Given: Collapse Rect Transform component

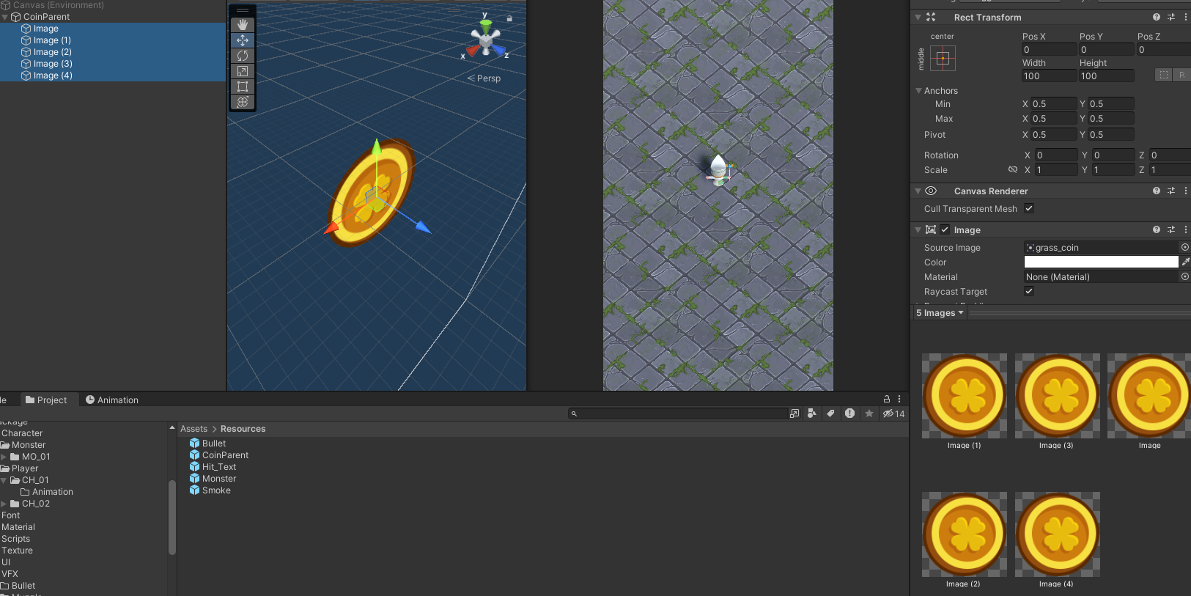Looking at the screenshot, I should (918, 17).
